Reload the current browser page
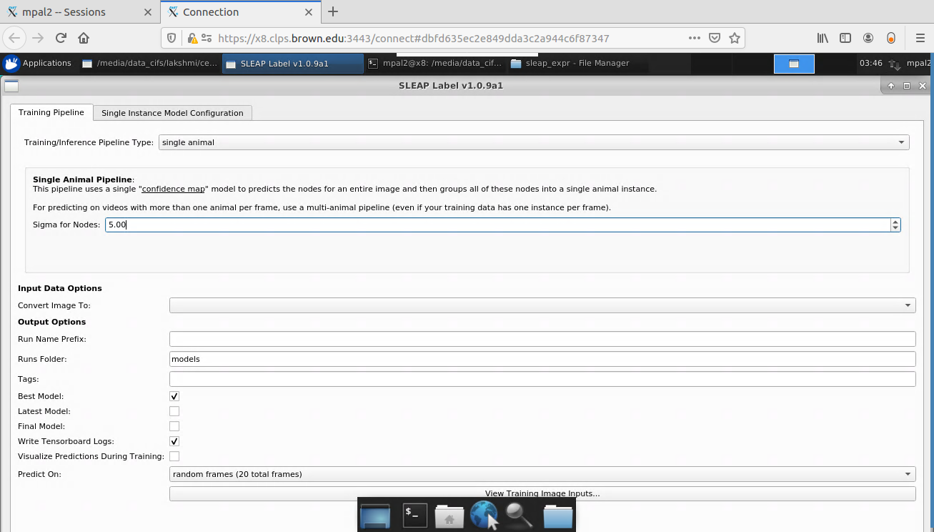934x532 pixels. click(61, 38)
